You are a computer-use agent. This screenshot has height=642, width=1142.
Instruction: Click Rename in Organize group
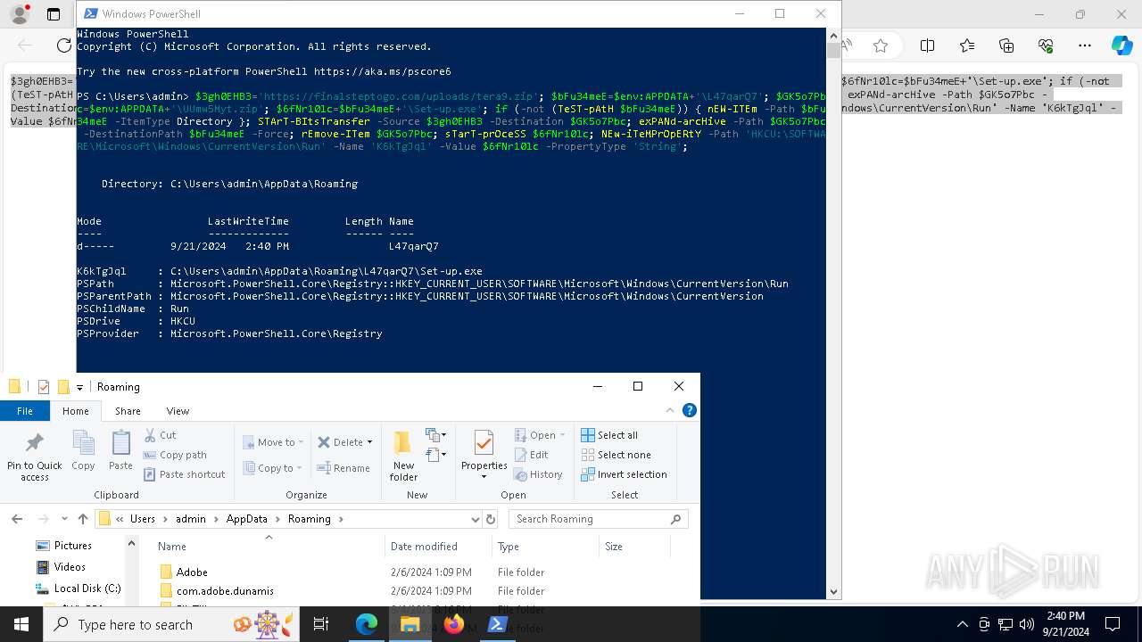pos(343,468)
